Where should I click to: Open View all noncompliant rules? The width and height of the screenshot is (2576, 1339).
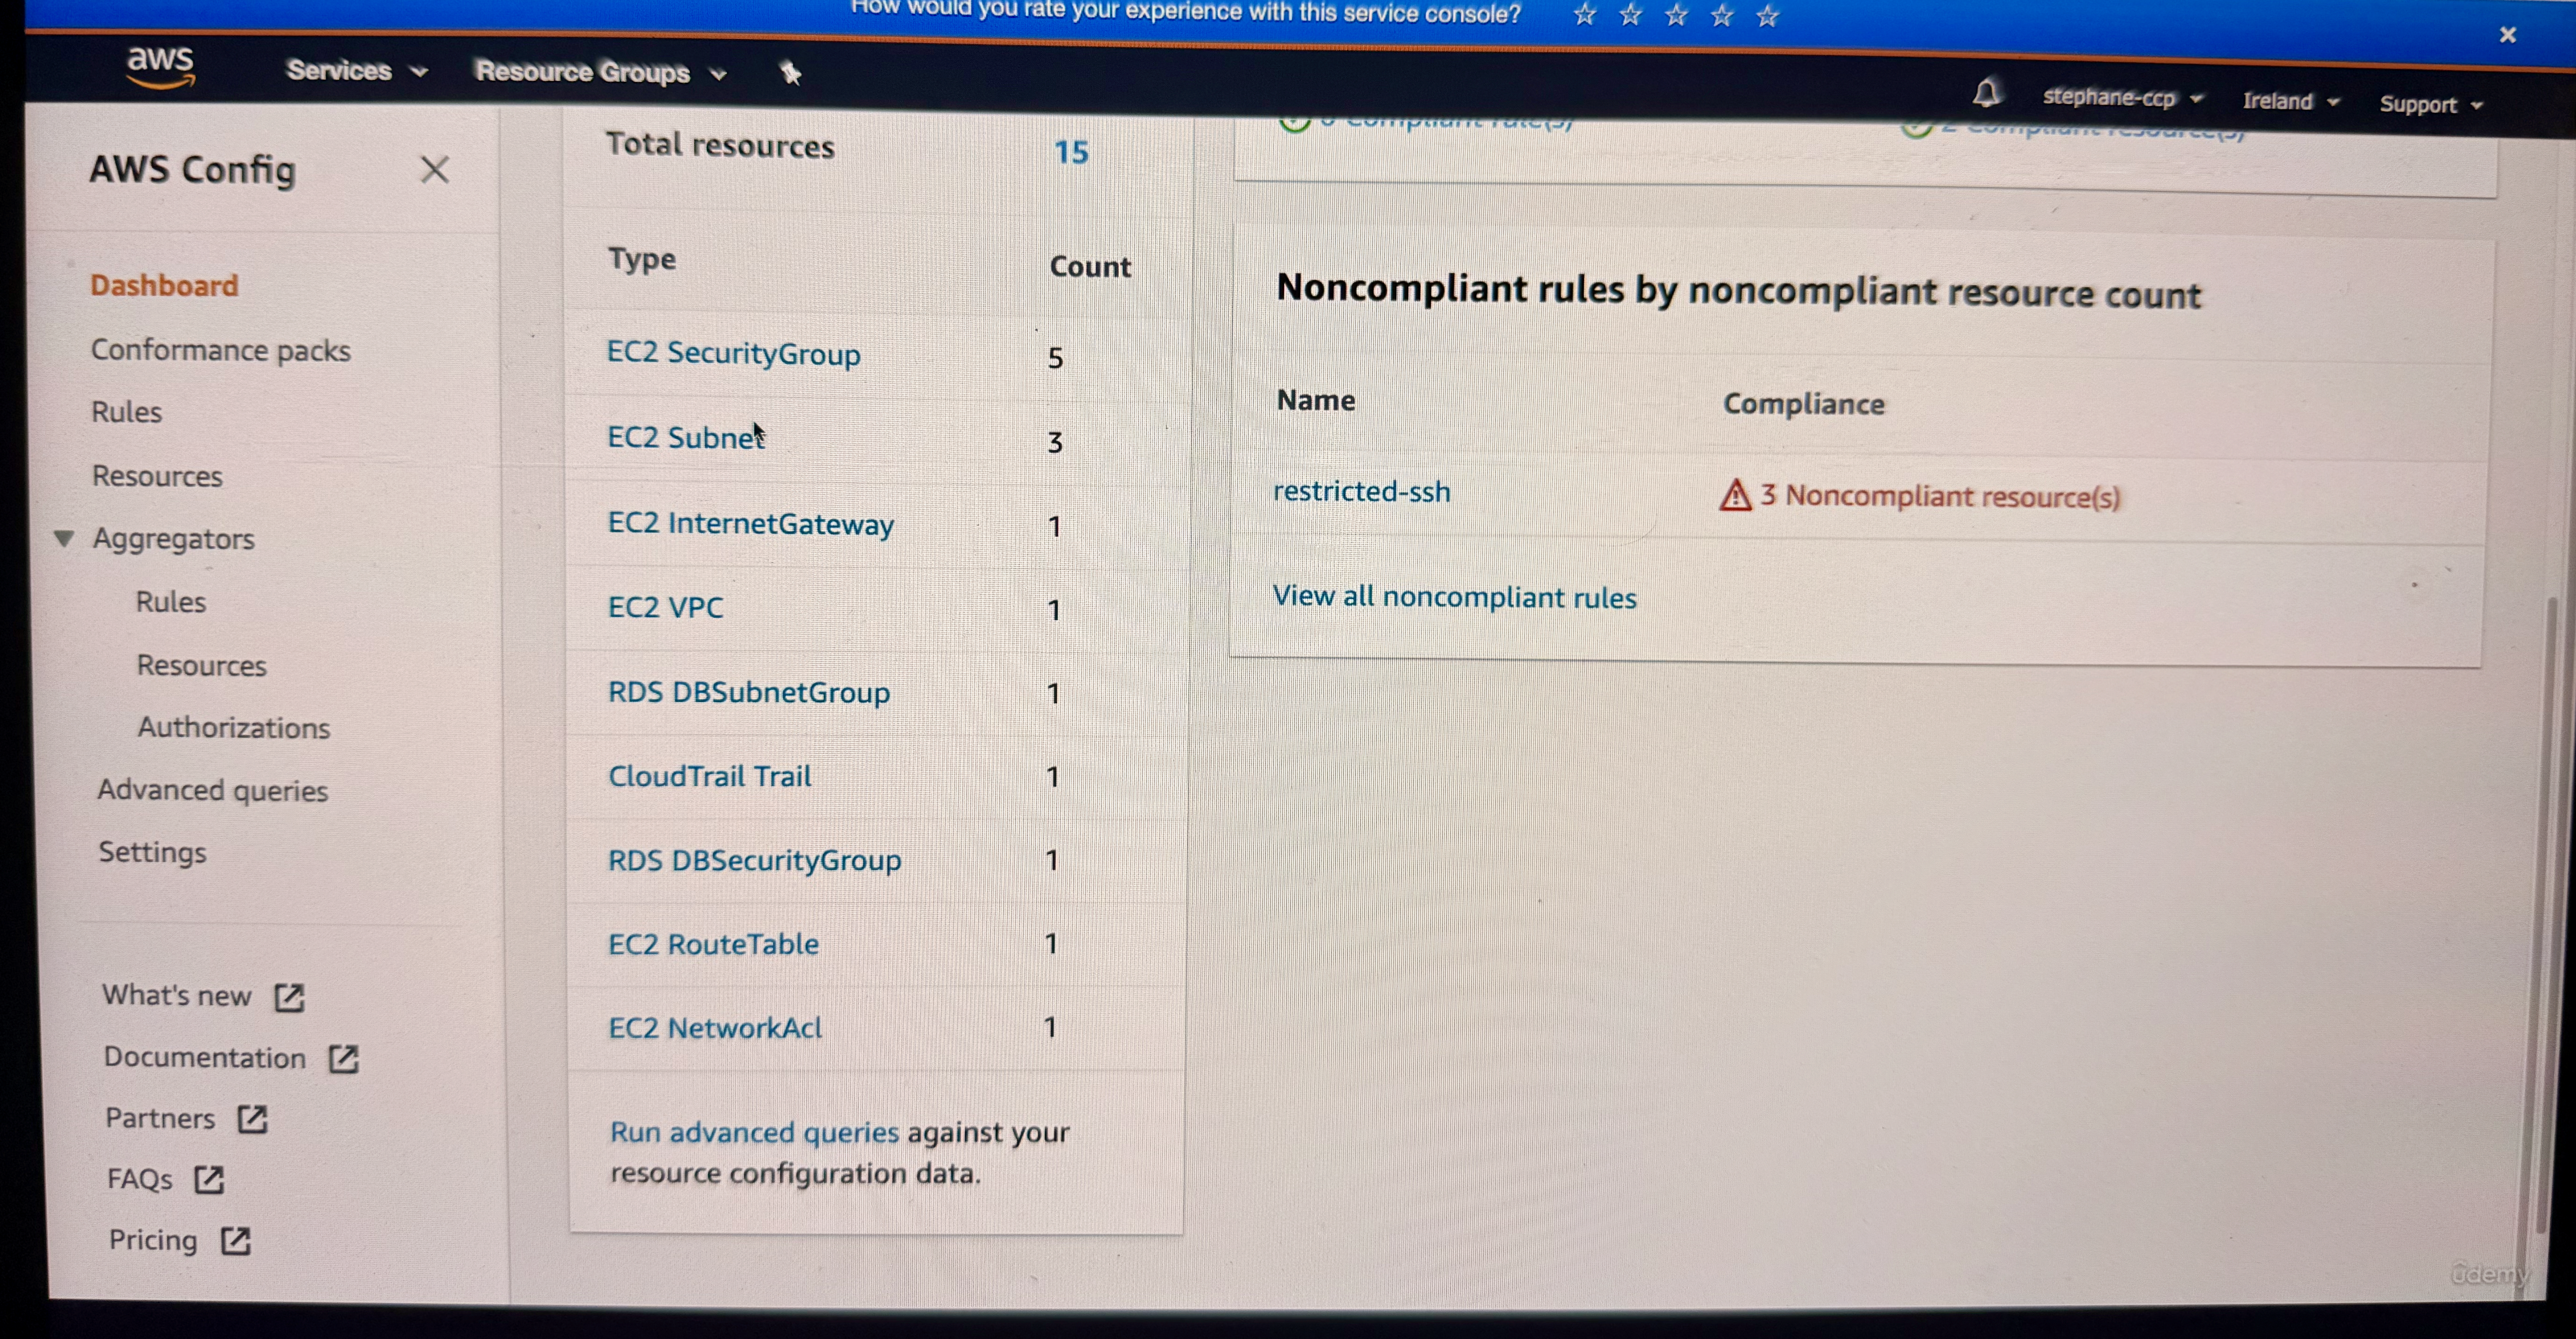click(x=1454, y=597)
